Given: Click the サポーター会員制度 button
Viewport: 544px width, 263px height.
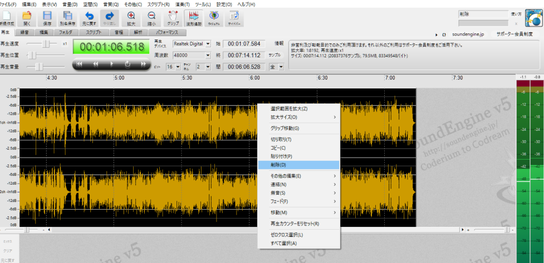Looking at the screenshot, I should pos(514,35).
